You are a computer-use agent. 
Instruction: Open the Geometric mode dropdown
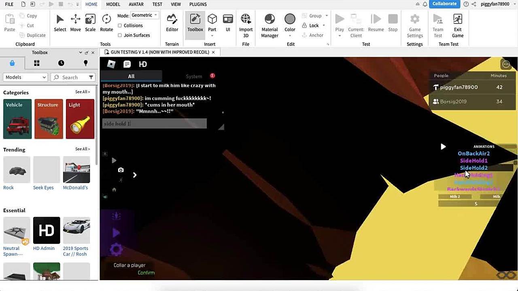(x=144, y=15)
